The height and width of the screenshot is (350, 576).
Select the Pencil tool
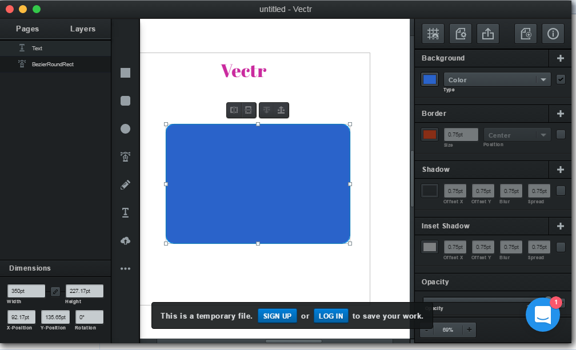coord(125,184)
